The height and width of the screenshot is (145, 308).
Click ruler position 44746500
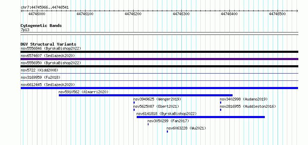point(277,14)
